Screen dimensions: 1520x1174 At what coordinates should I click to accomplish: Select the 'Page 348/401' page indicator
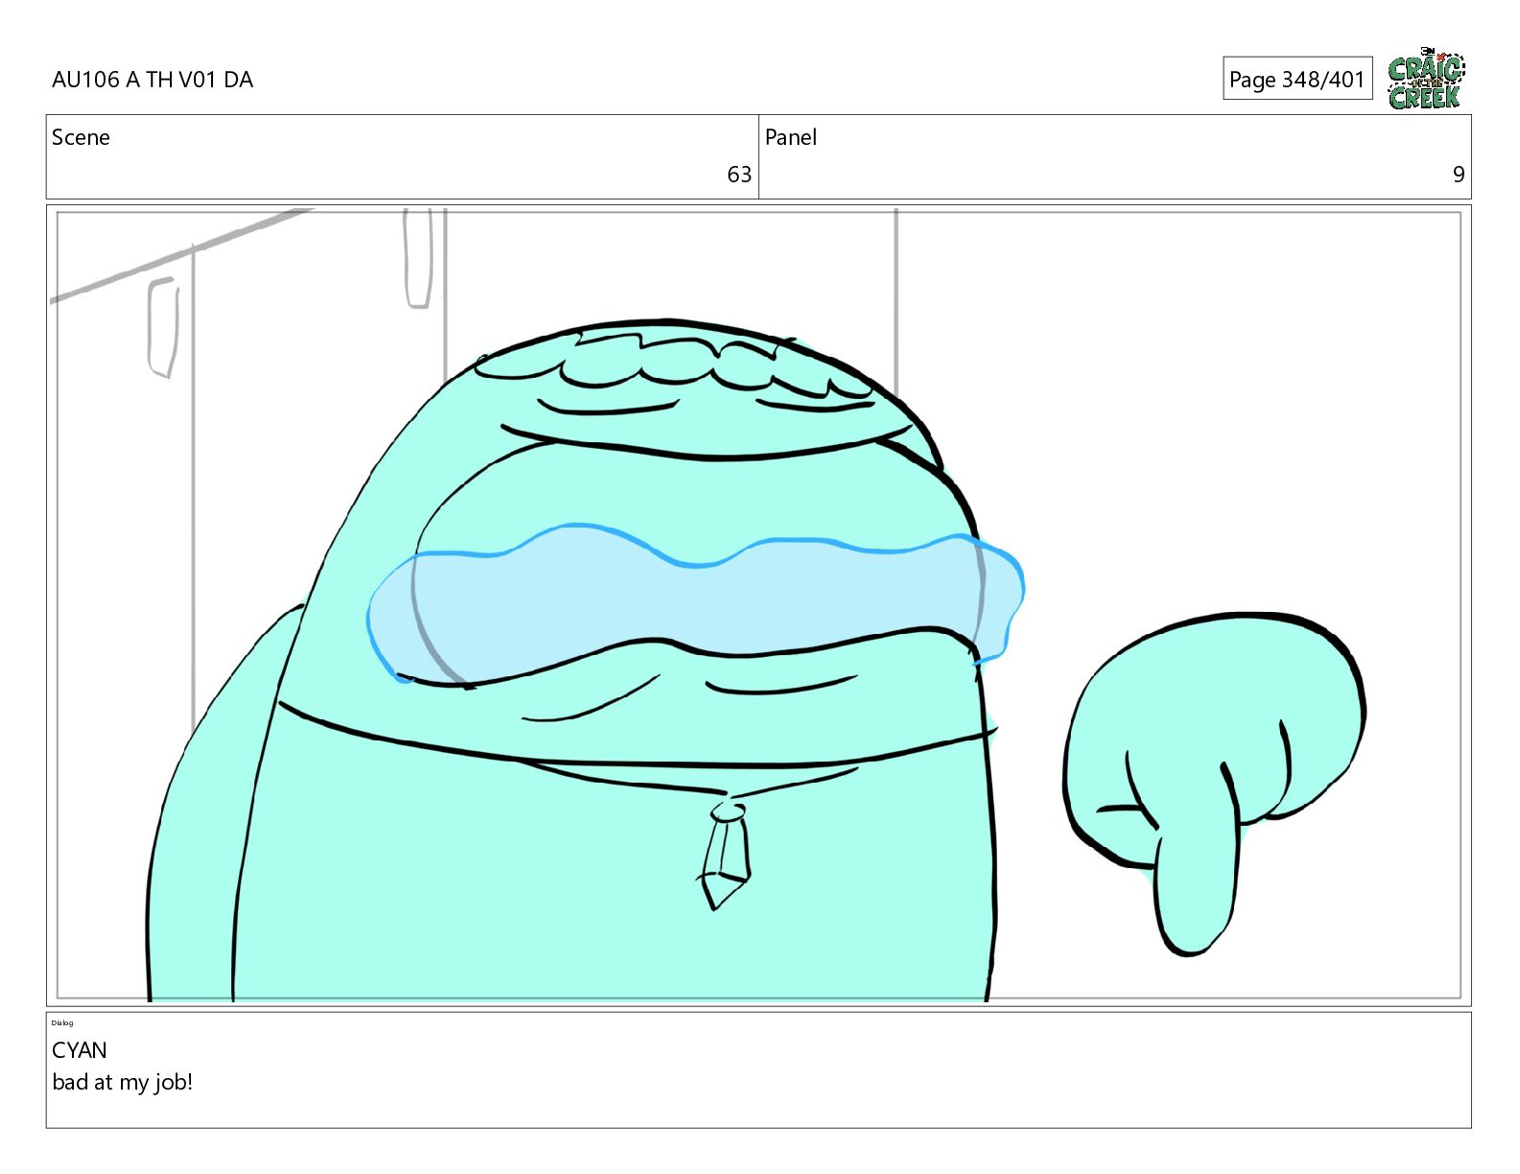(x=1296, y=79)
